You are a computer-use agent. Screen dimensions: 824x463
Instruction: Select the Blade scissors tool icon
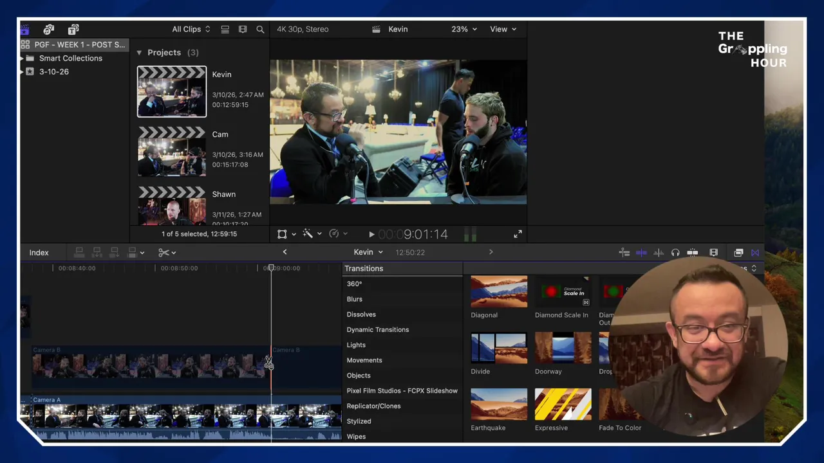[x=164, y=252]
